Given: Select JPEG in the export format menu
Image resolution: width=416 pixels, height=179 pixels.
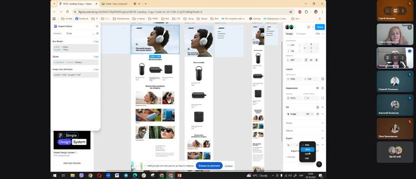Looking at the screenshot, I should pos(308,149).
